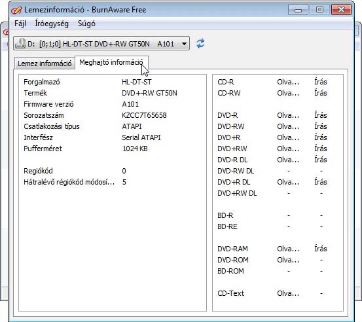Click the drive icon in the device selector

tap(20, 43)
